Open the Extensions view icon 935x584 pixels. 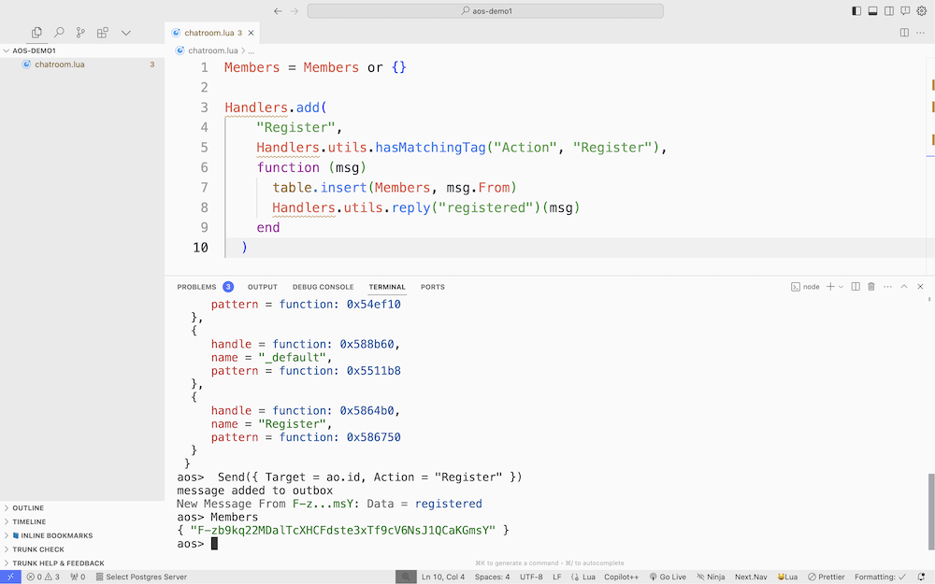point(104,33)
